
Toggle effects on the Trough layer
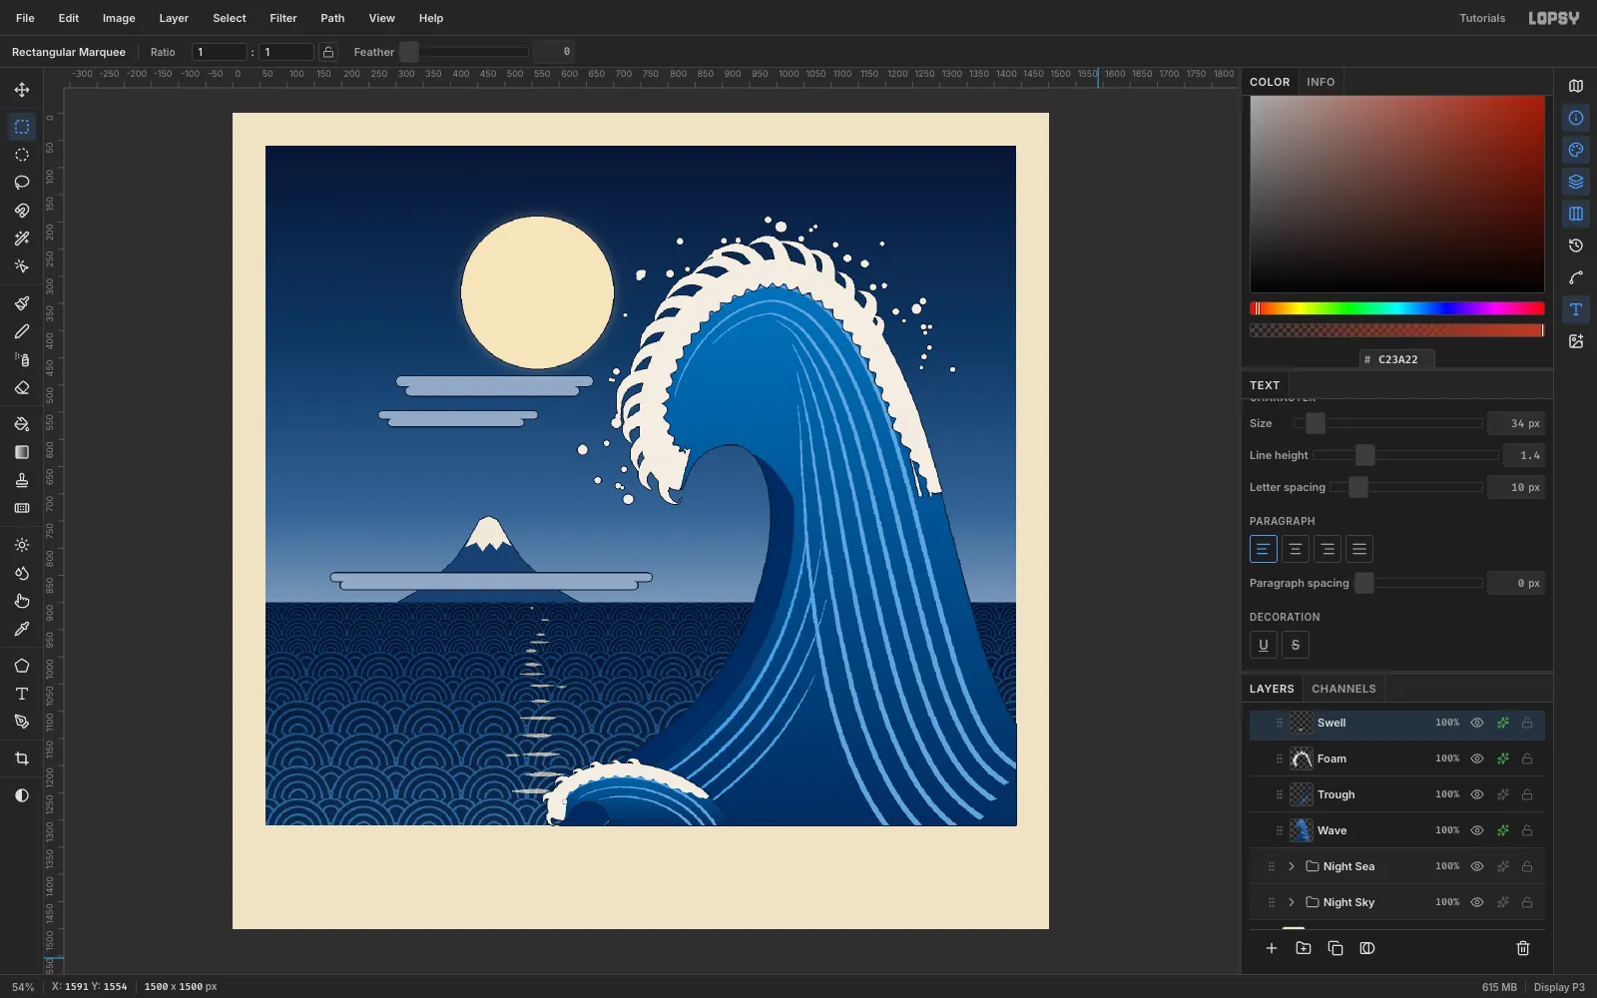1502,794
